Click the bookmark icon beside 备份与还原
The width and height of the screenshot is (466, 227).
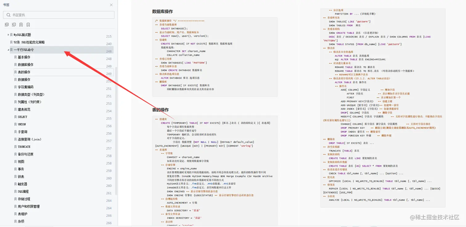click(15, 154)
